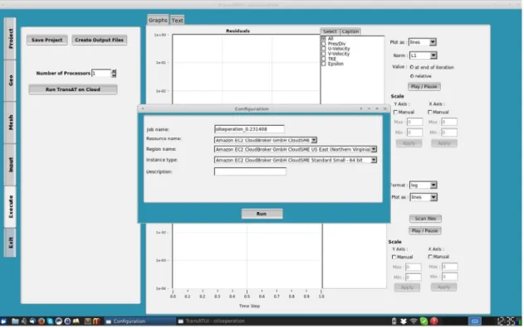Open the Region name dropdown

374,149
